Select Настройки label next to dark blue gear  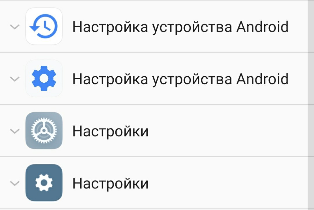point(110,183)
